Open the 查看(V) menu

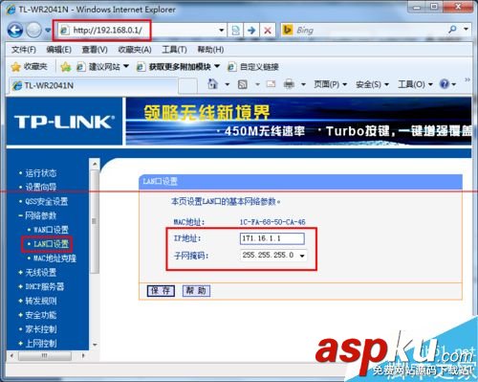point(95,50)
